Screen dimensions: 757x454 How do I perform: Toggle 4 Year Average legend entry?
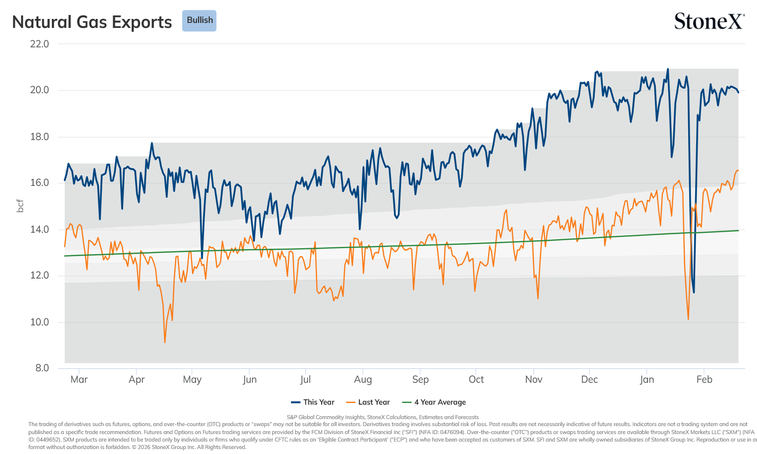pos(434,402)
